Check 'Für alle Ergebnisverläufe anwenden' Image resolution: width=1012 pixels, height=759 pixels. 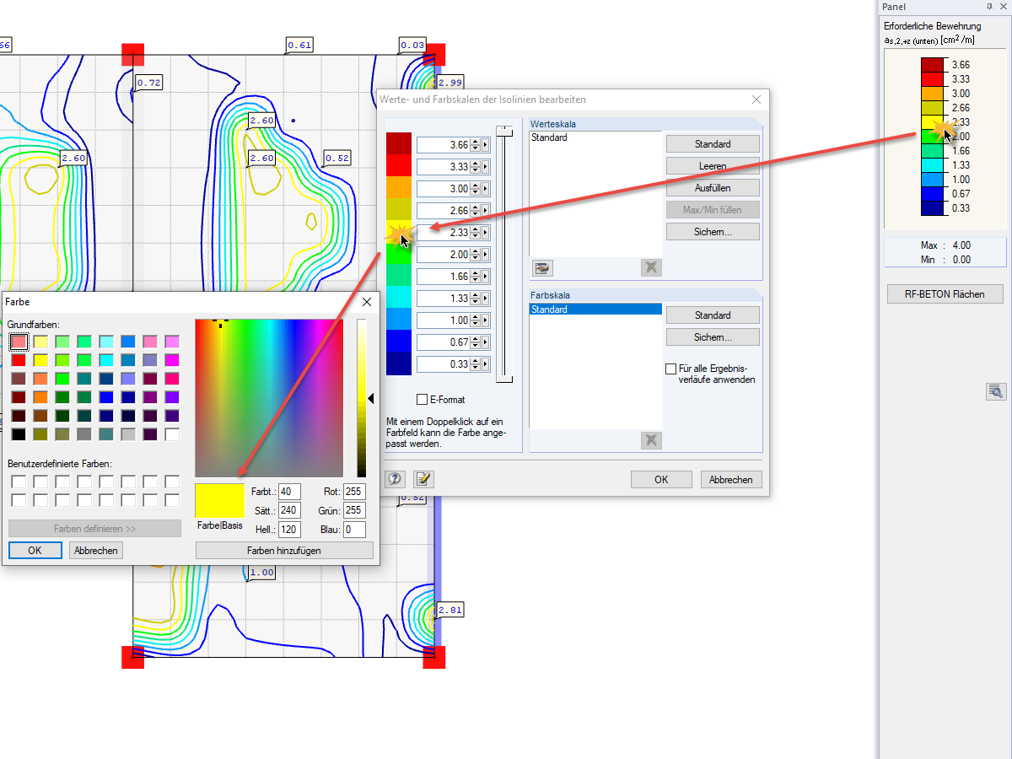pos(671,369)
